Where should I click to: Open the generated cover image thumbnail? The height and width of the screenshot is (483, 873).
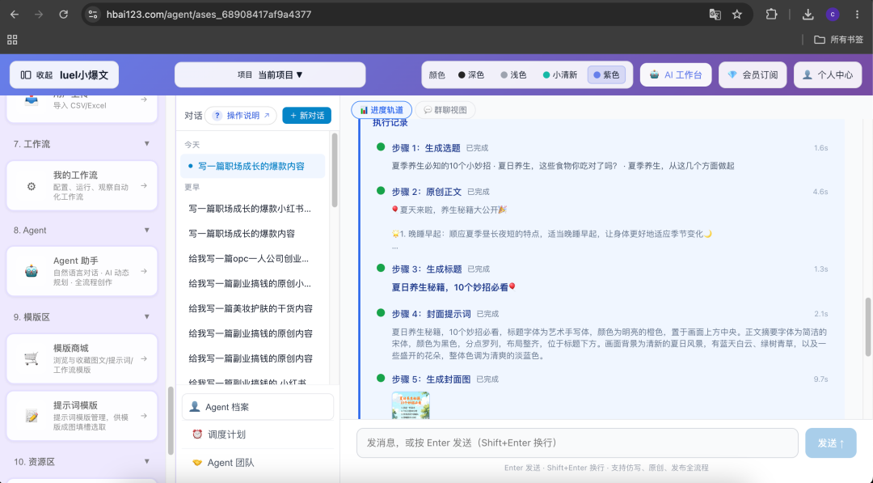411,405
